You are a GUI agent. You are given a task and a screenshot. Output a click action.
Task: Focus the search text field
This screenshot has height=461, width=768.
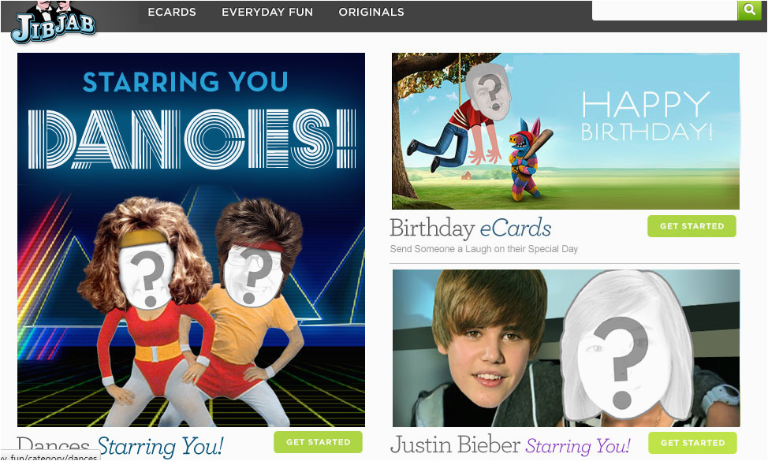click(x=665, y=9)
